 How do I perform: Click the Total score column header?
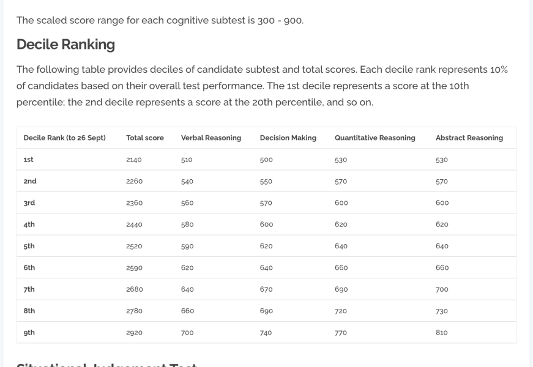[145, 138]
